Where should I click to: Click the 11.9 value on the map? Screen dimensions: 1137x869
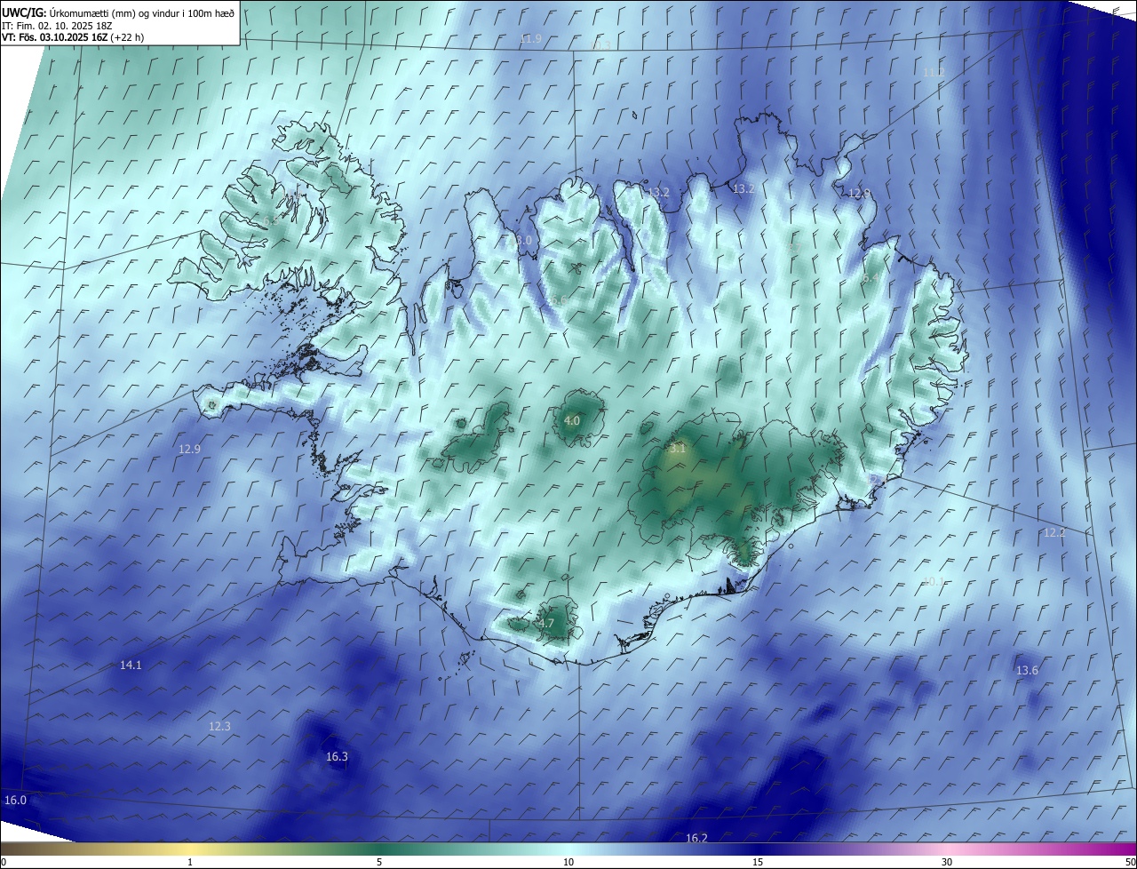(x=530, y=39)
